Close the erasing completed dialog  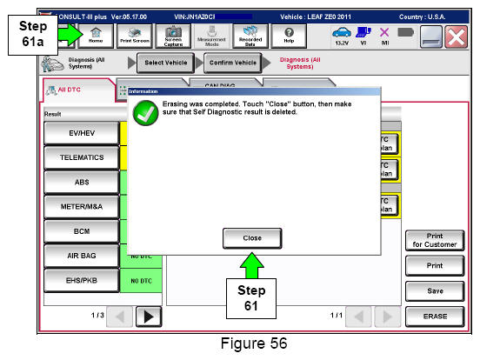click(x=252, y=238)
